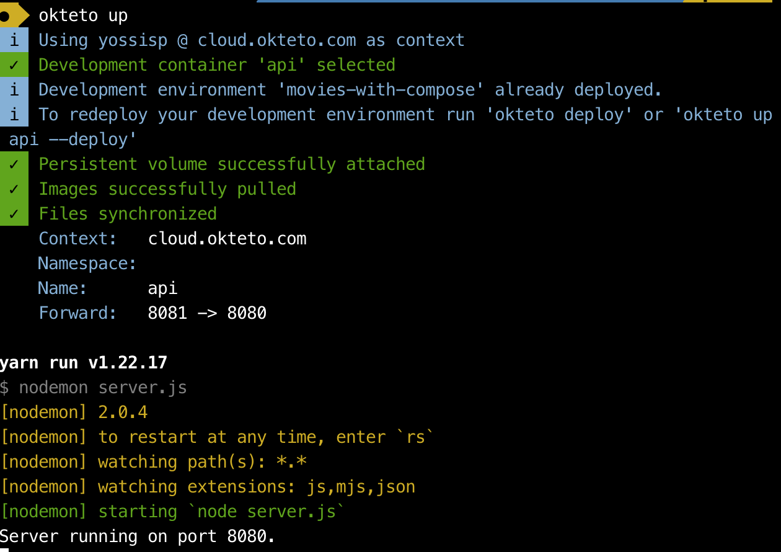781x552 pixels.
Task: Click the green 'starting node server.js' line
Action: (x=172, y=512)
